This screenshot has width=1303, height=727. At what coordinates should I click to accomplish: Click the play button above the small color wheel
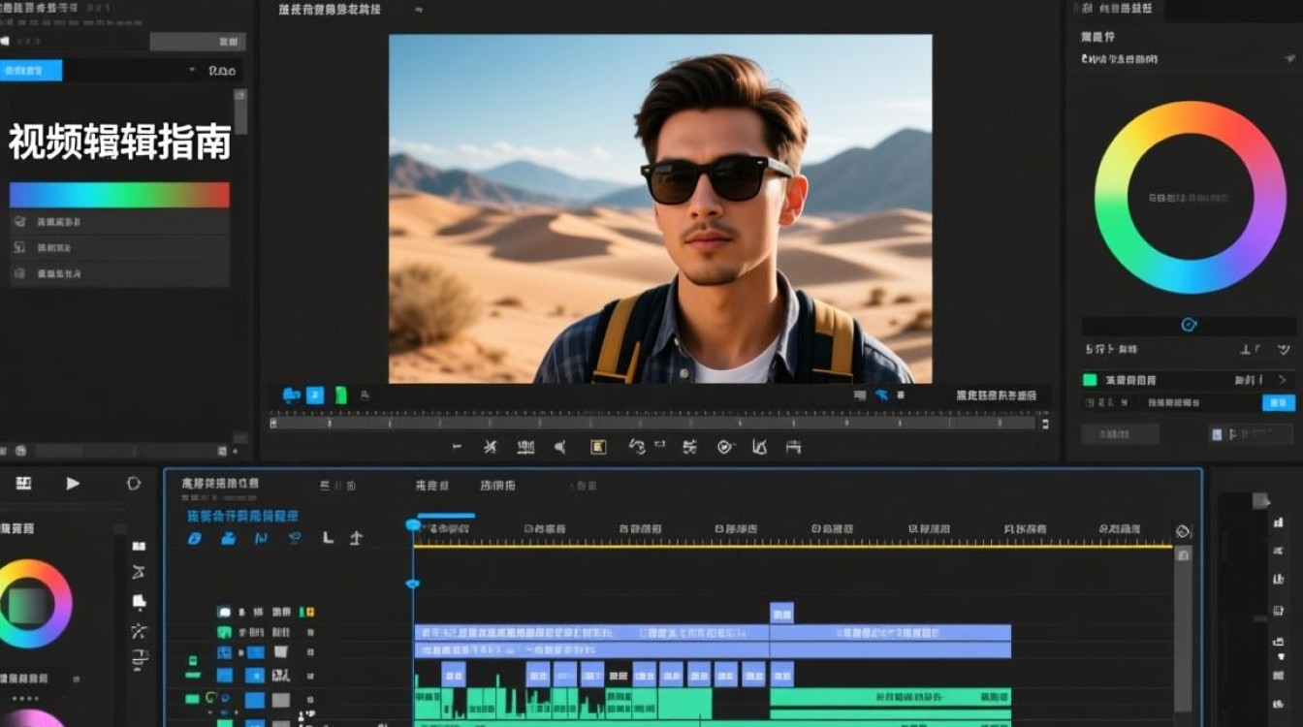pyautogui.click(x=73, y=483)
